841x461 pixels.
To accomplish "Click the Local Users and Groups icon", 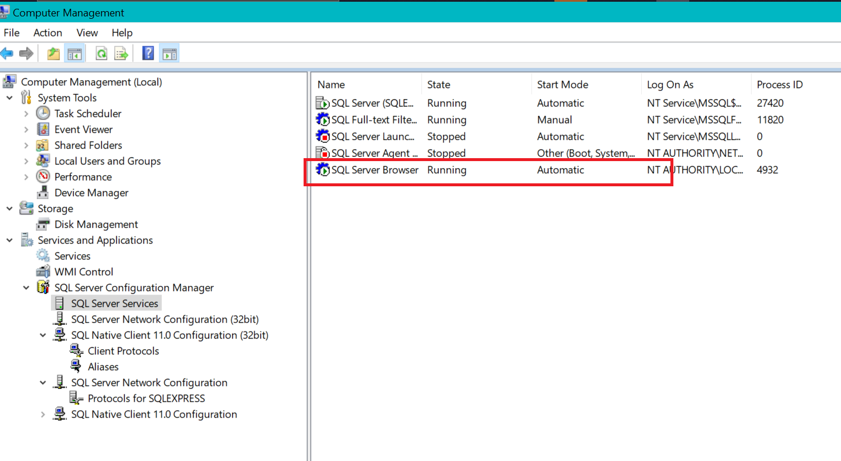I will point(43,161).
